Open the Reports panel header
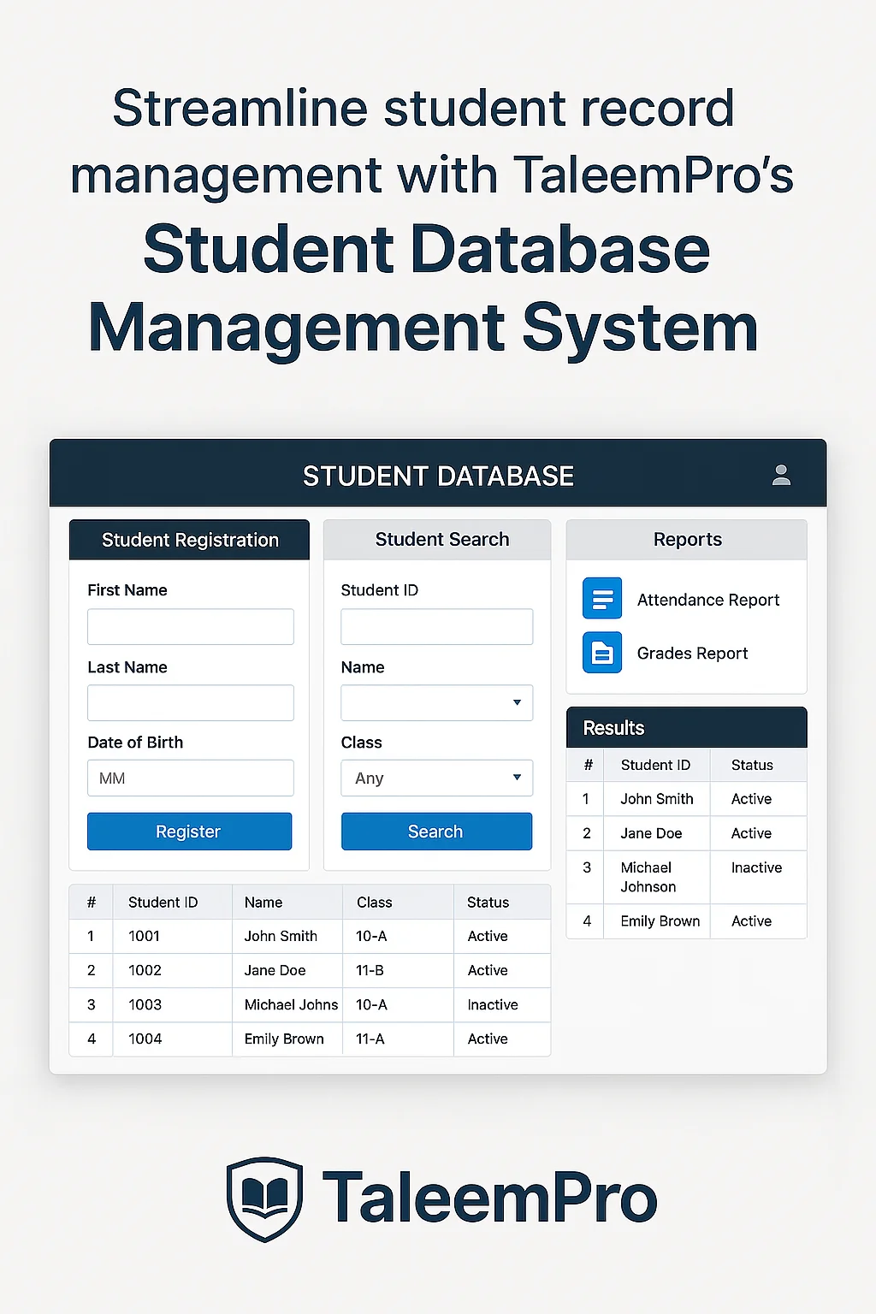The image size is (876, 1314). pyautogui.click(x=687, y=540)
